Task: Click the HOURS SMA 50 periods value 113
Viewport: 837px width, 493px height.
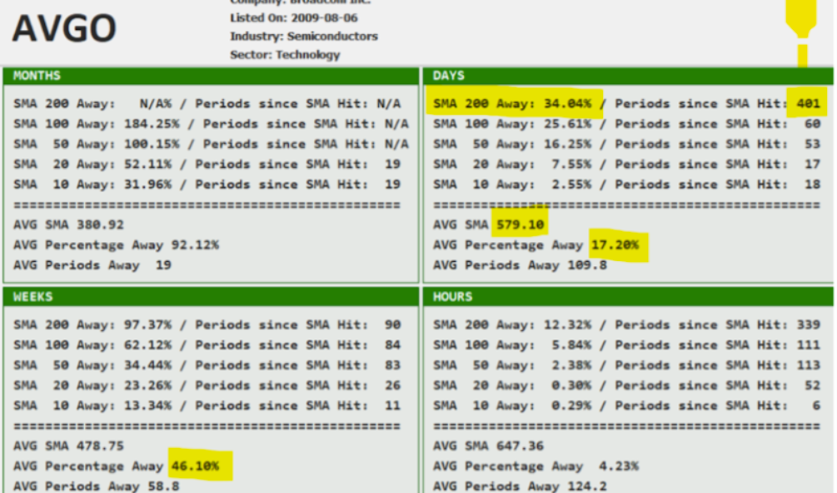Action: click(808, 366)
